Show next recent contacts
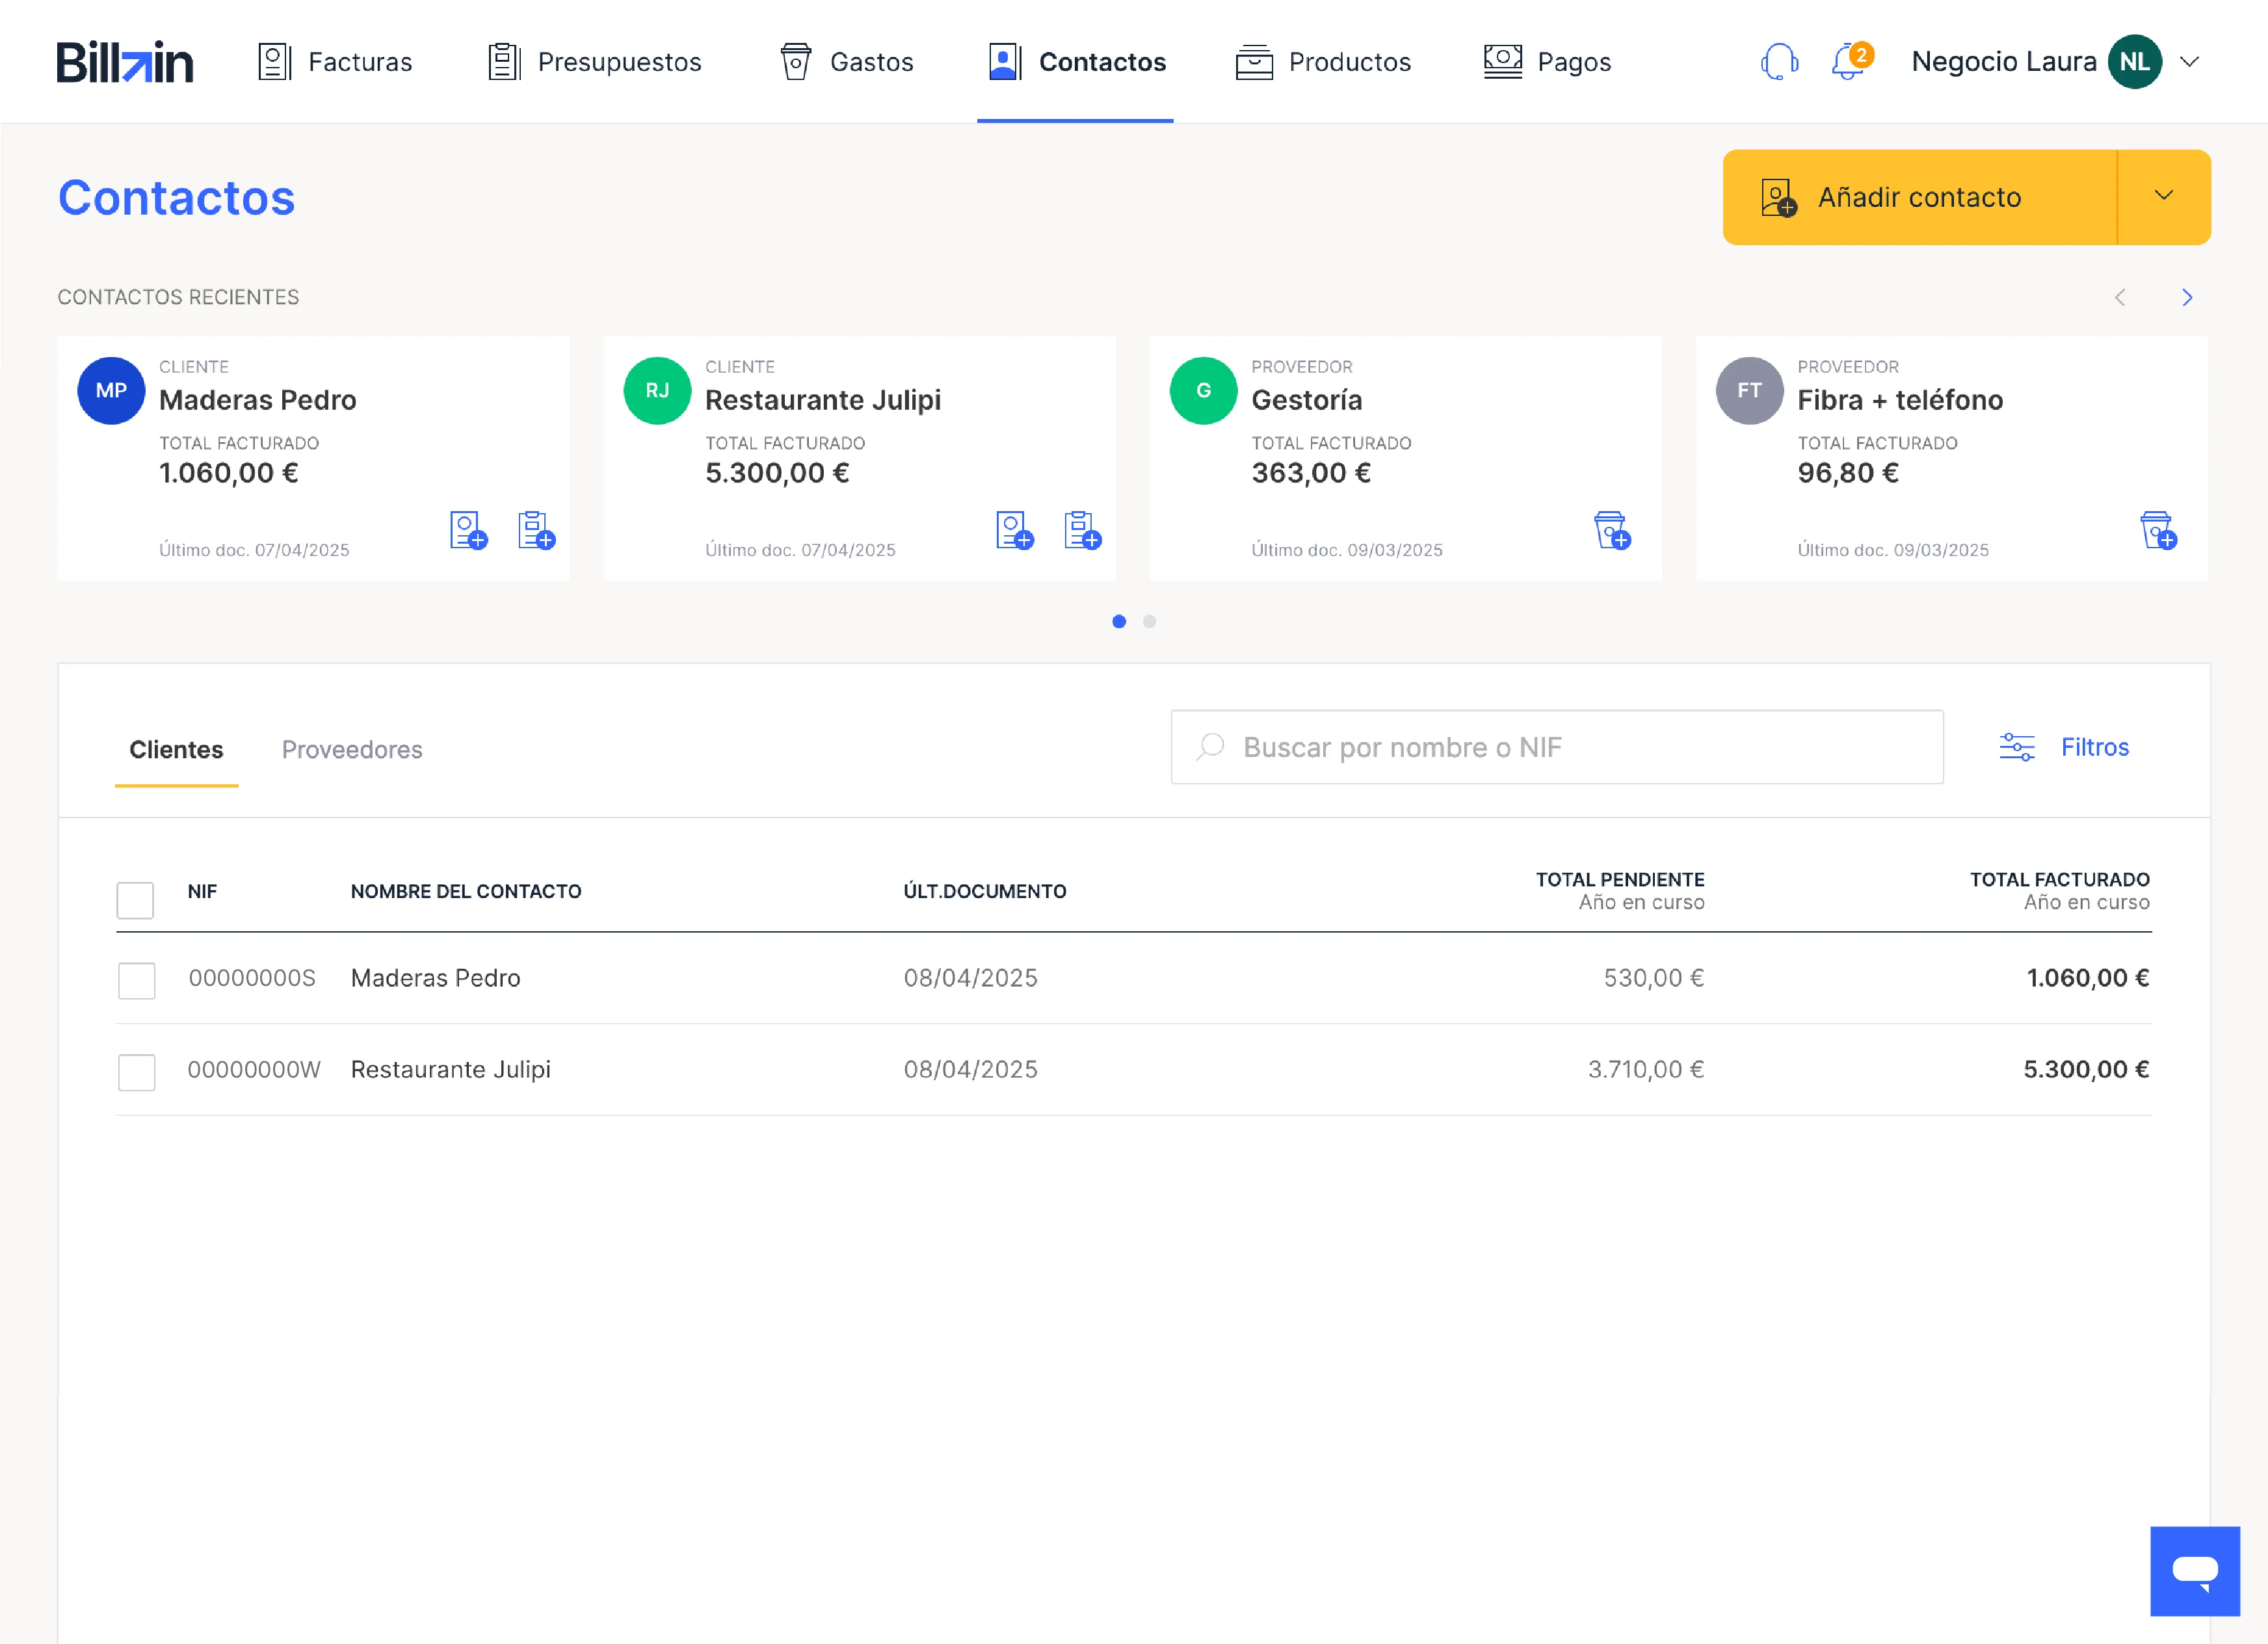The width and height of the screenshot is (2268, 1644). pyautogui.click(x=2187, y=297)
